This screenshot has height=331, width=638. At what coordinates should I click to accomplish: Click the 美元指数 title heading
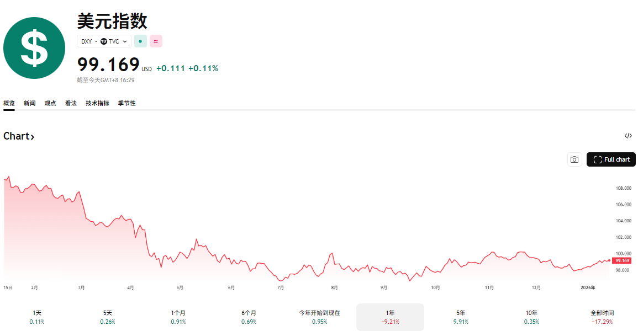[x=112, y=21]
